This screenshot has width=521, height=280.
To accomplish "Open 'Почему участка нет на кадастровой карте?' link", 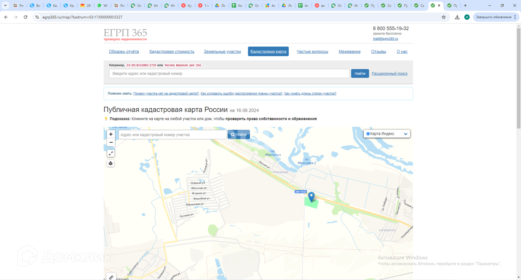I will (x=166, y=94).
